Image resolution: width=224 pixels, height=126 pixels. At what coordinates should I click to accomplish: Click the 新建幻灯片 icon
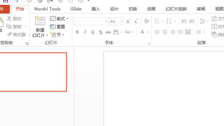coord(40,21)
